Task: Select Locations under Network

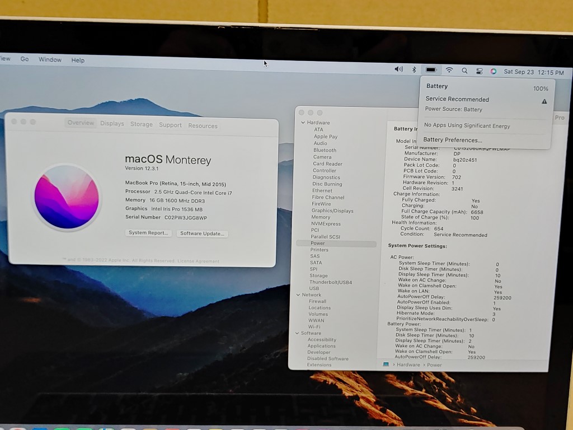Action: pos(320,308)
